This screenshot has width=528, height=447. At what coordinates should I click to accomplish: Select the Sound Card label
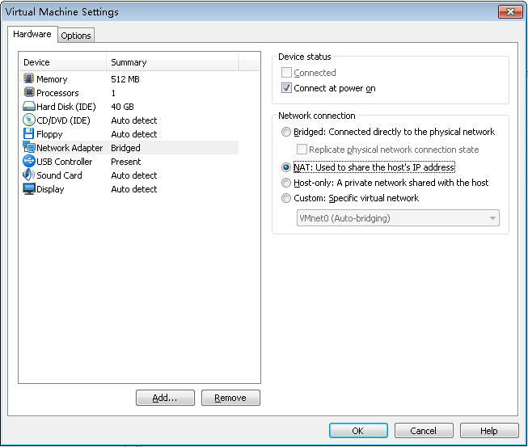[x=59, y=175]
